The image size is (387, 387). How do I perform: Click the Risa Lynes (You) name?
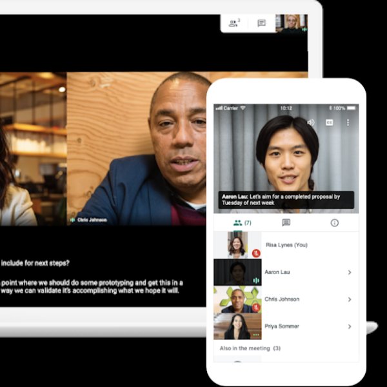[x=286, y=245]
